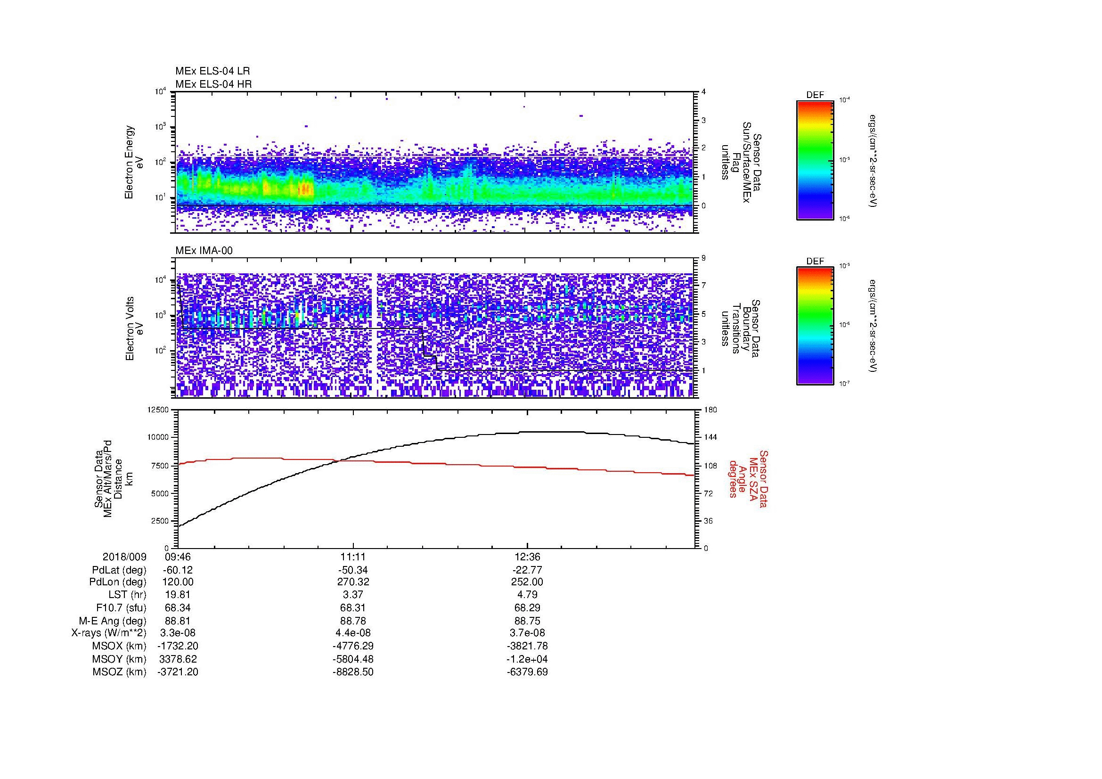
Task: Select the 'PdLat (deg)' row label
Action: (x=119, y=570)
